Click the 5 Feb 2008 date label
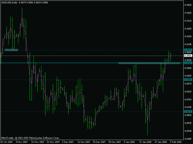The height and width of the screenshot is (144, 193). [x=176, y=142]
